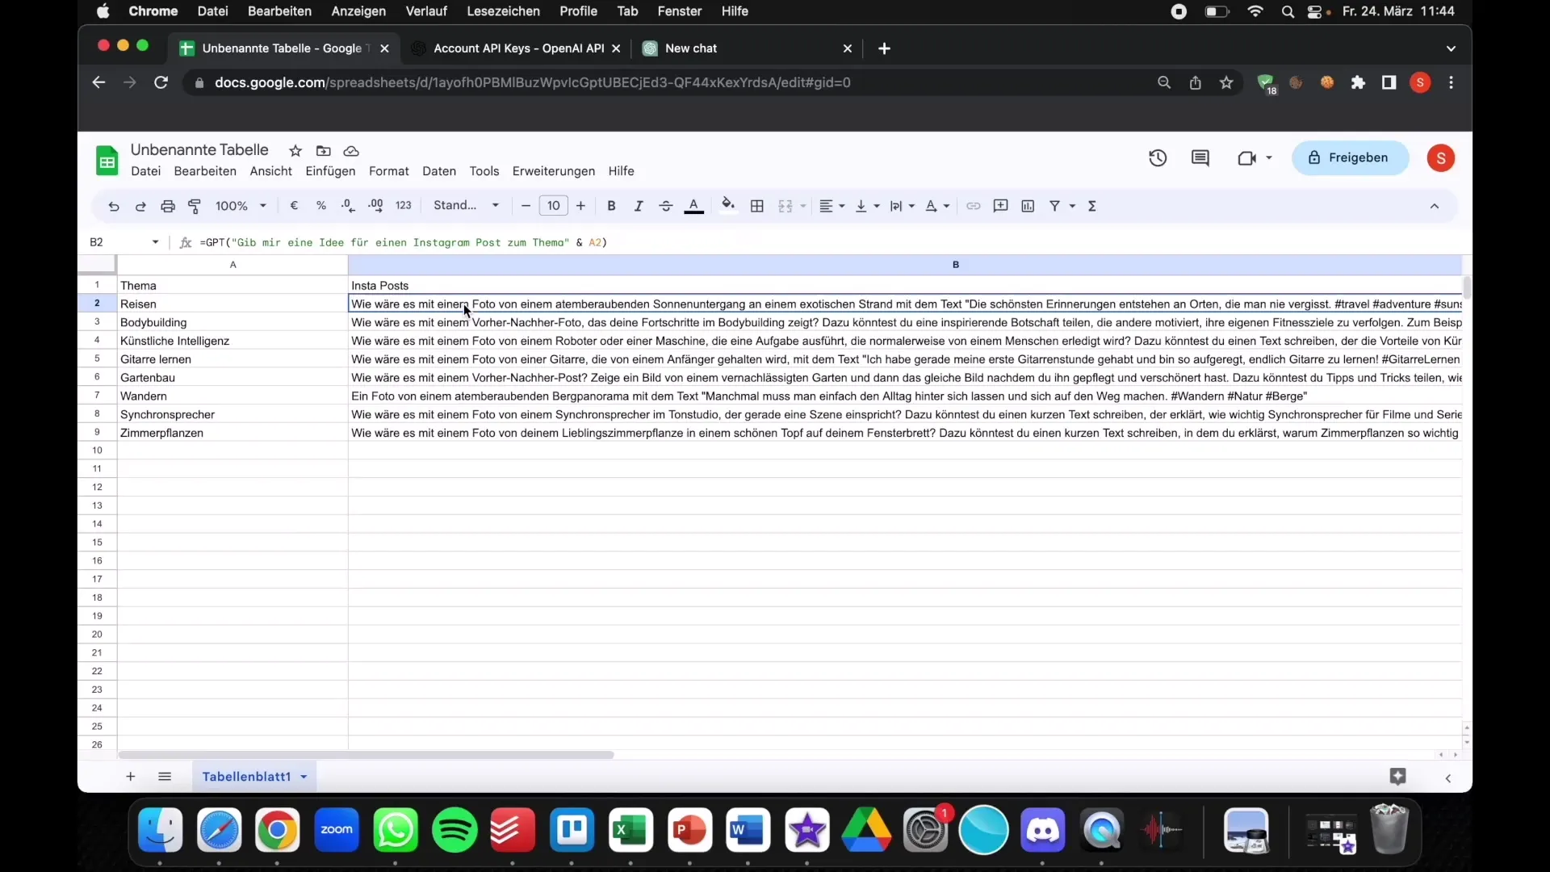1550x872 pixels.
Task: Open Sheets Bearbeiten menu
Action: click(205, 171)
